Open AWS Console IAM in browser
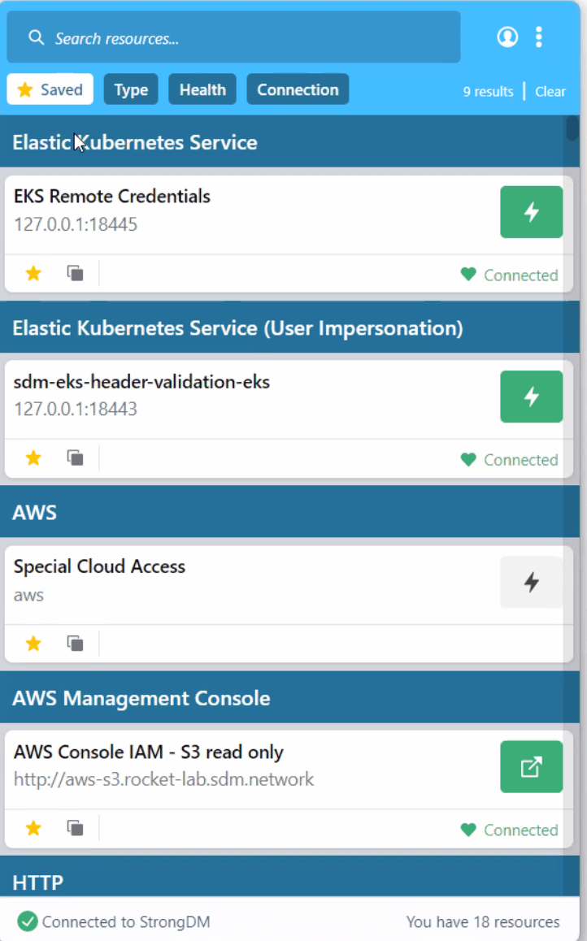Screen dimensions: 587x941 pos(531,767)
